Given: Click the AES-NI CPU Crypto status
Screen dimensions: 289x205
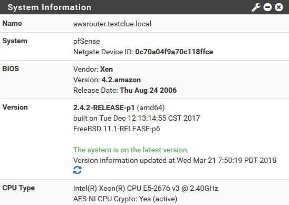Looking at the screenshot, I should coord(125,199).
